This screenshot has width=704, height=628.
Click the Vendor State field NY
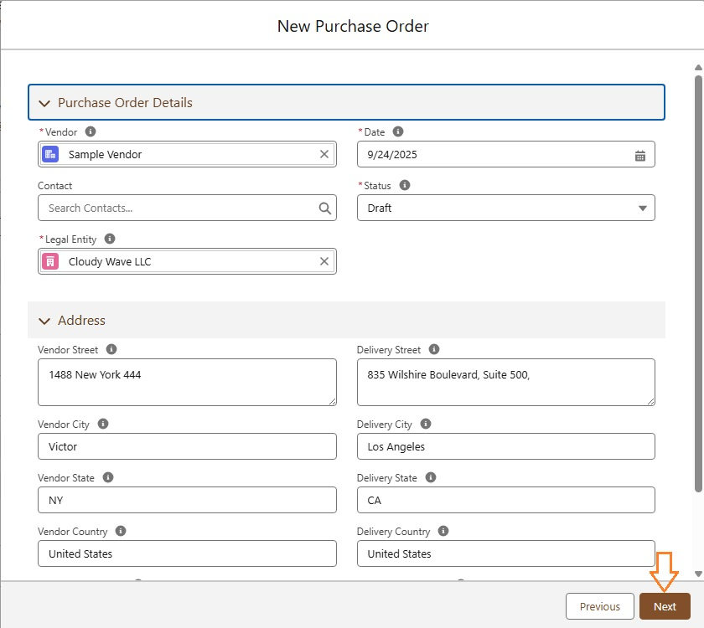pos(187,500)
